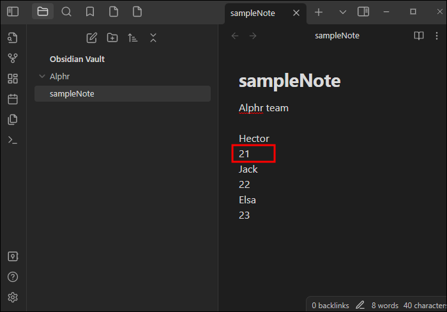Viewport: 447px width, 312px height.
Task: Switch to reading view
Action: tap(418, 36)
